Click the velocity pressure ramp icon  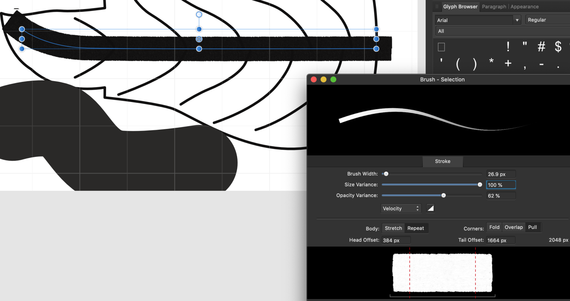coord(430,208)
